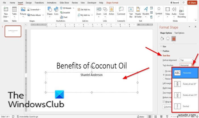199x118 pixels.
Task: Close the Format Shape pane
Action: (196, 27)
